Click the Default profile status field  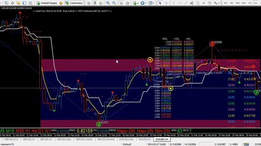coord(127,144)
